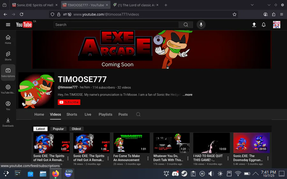
Task: Go to Home in sidebar
Action: pos(8,39)
